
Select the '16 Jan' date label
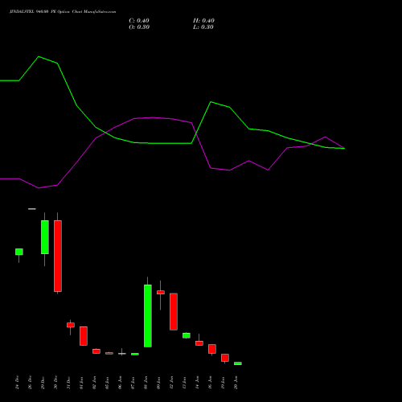(211, 382)
